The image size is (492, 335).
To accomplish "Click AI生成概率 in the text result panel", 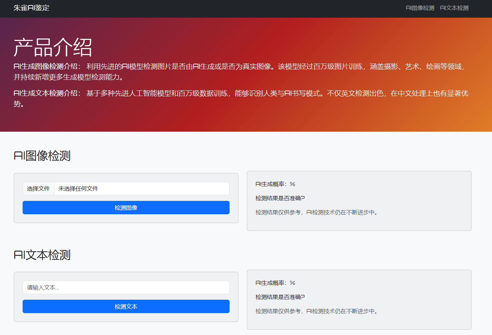I will pyautogui.click(x=275, y=283).
